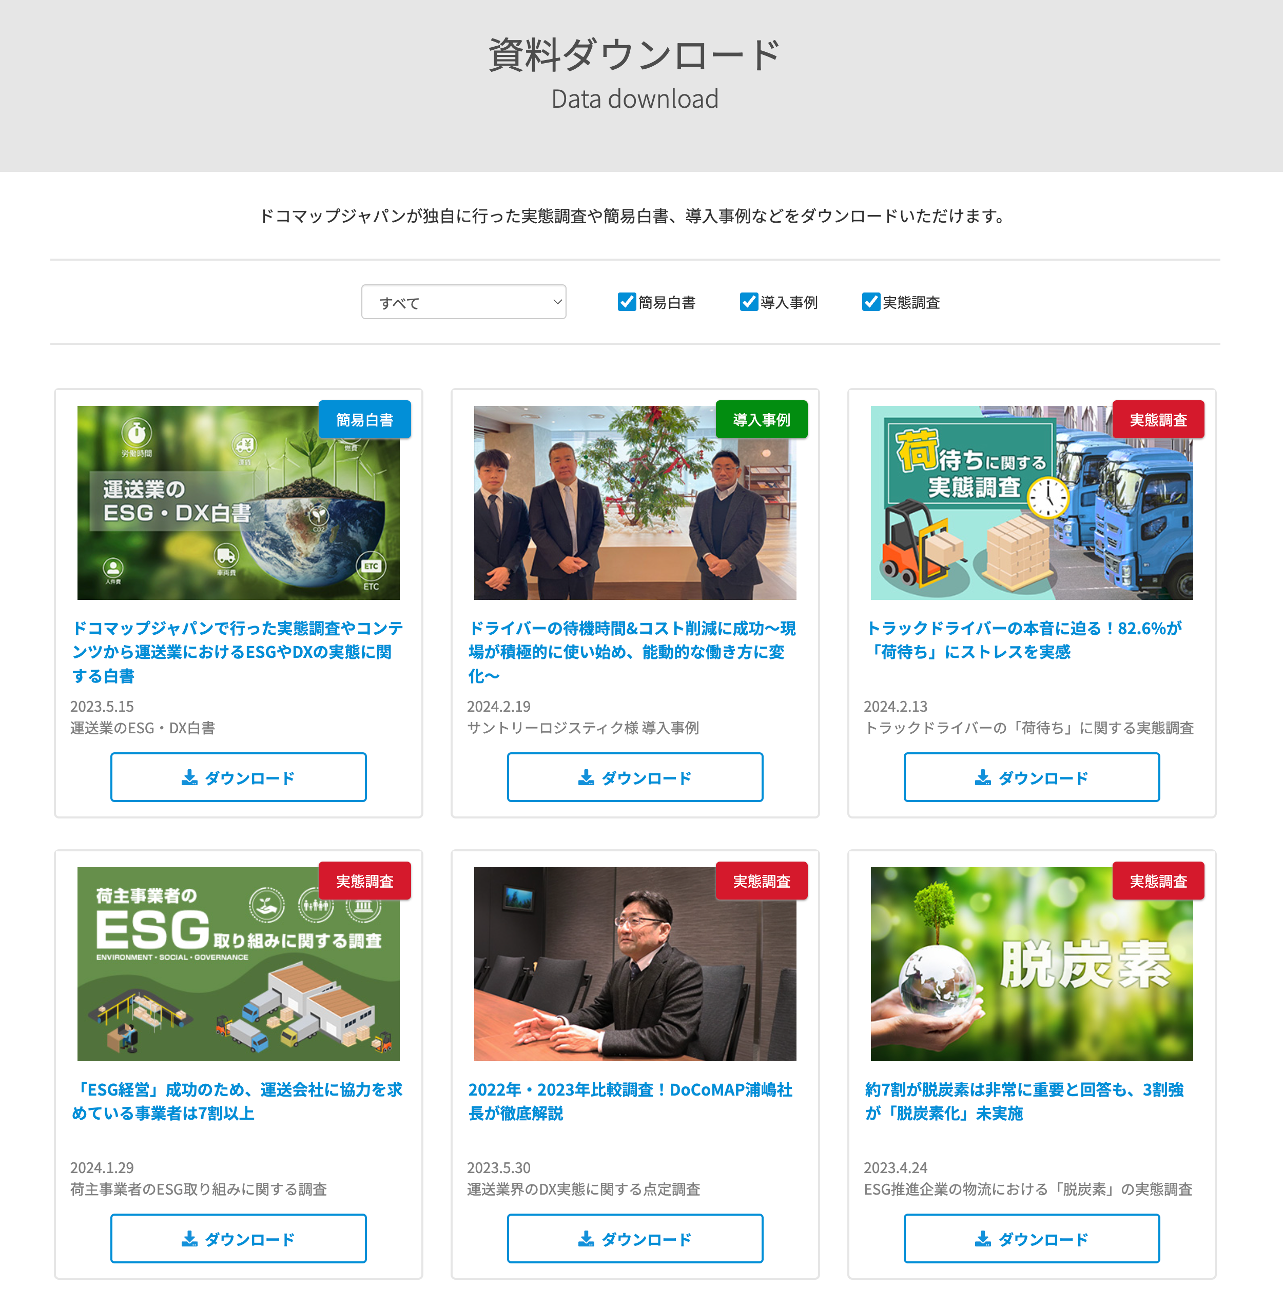Click download icon on サントリーロジスティクス card
This screenshot has width=1283, height=1307.
coord(586,777)
